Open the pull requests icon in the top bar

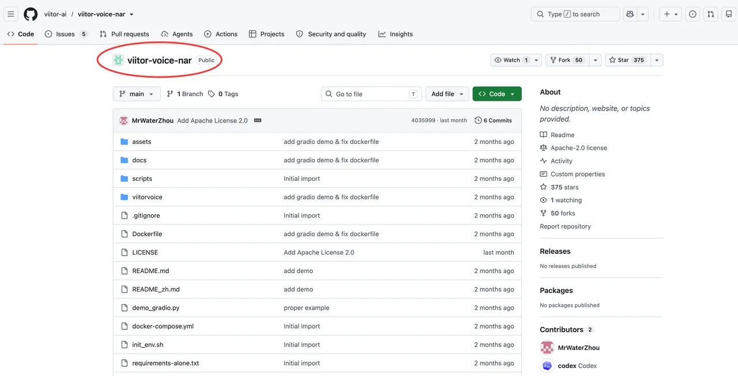tap(711, 14)
